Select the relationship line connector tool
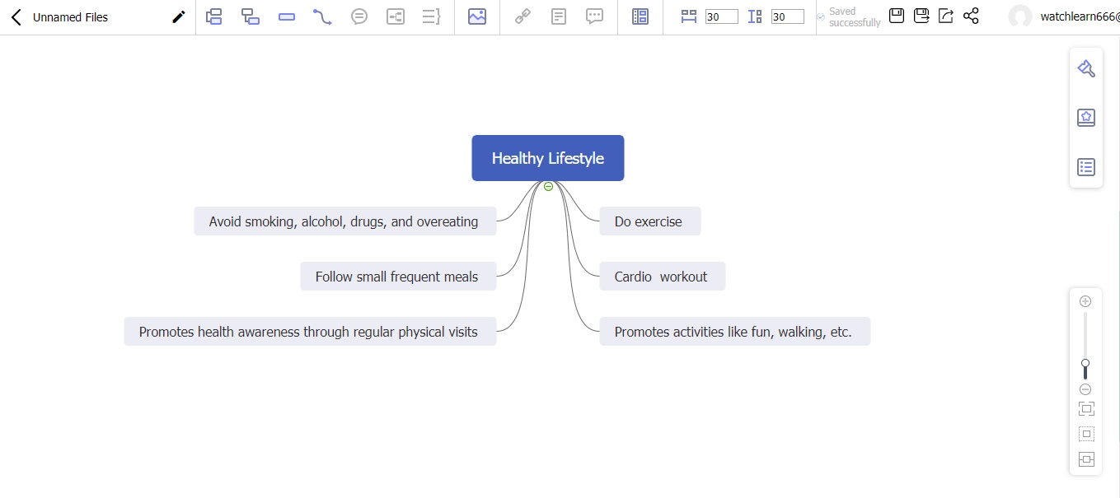1120x498 pixels. 322,16
